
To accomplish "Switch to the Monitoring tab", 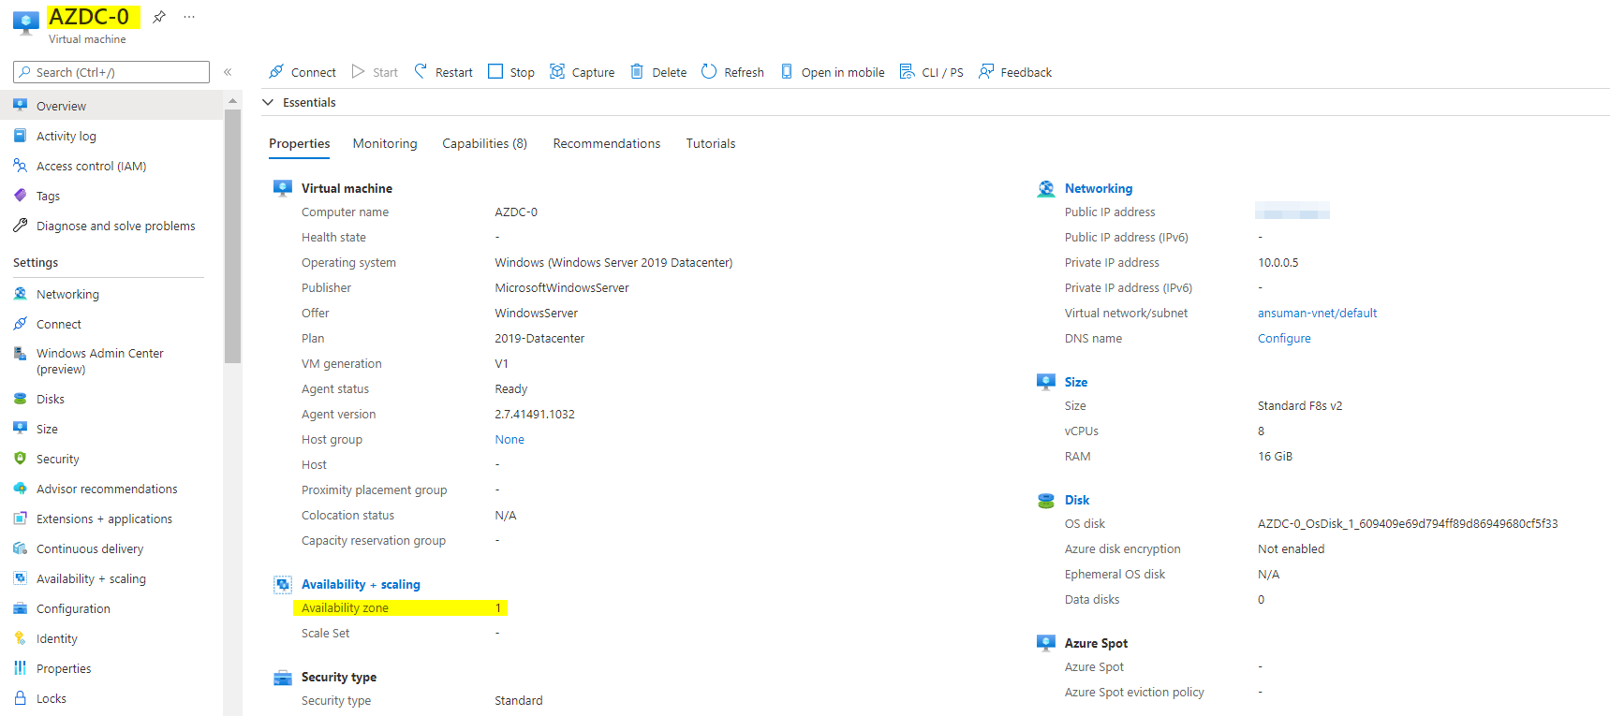I will [385, 143].
